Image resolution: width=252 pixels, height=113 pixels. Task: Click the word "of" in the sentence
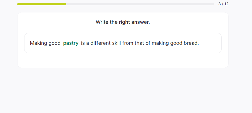click(x=148, y=43)
